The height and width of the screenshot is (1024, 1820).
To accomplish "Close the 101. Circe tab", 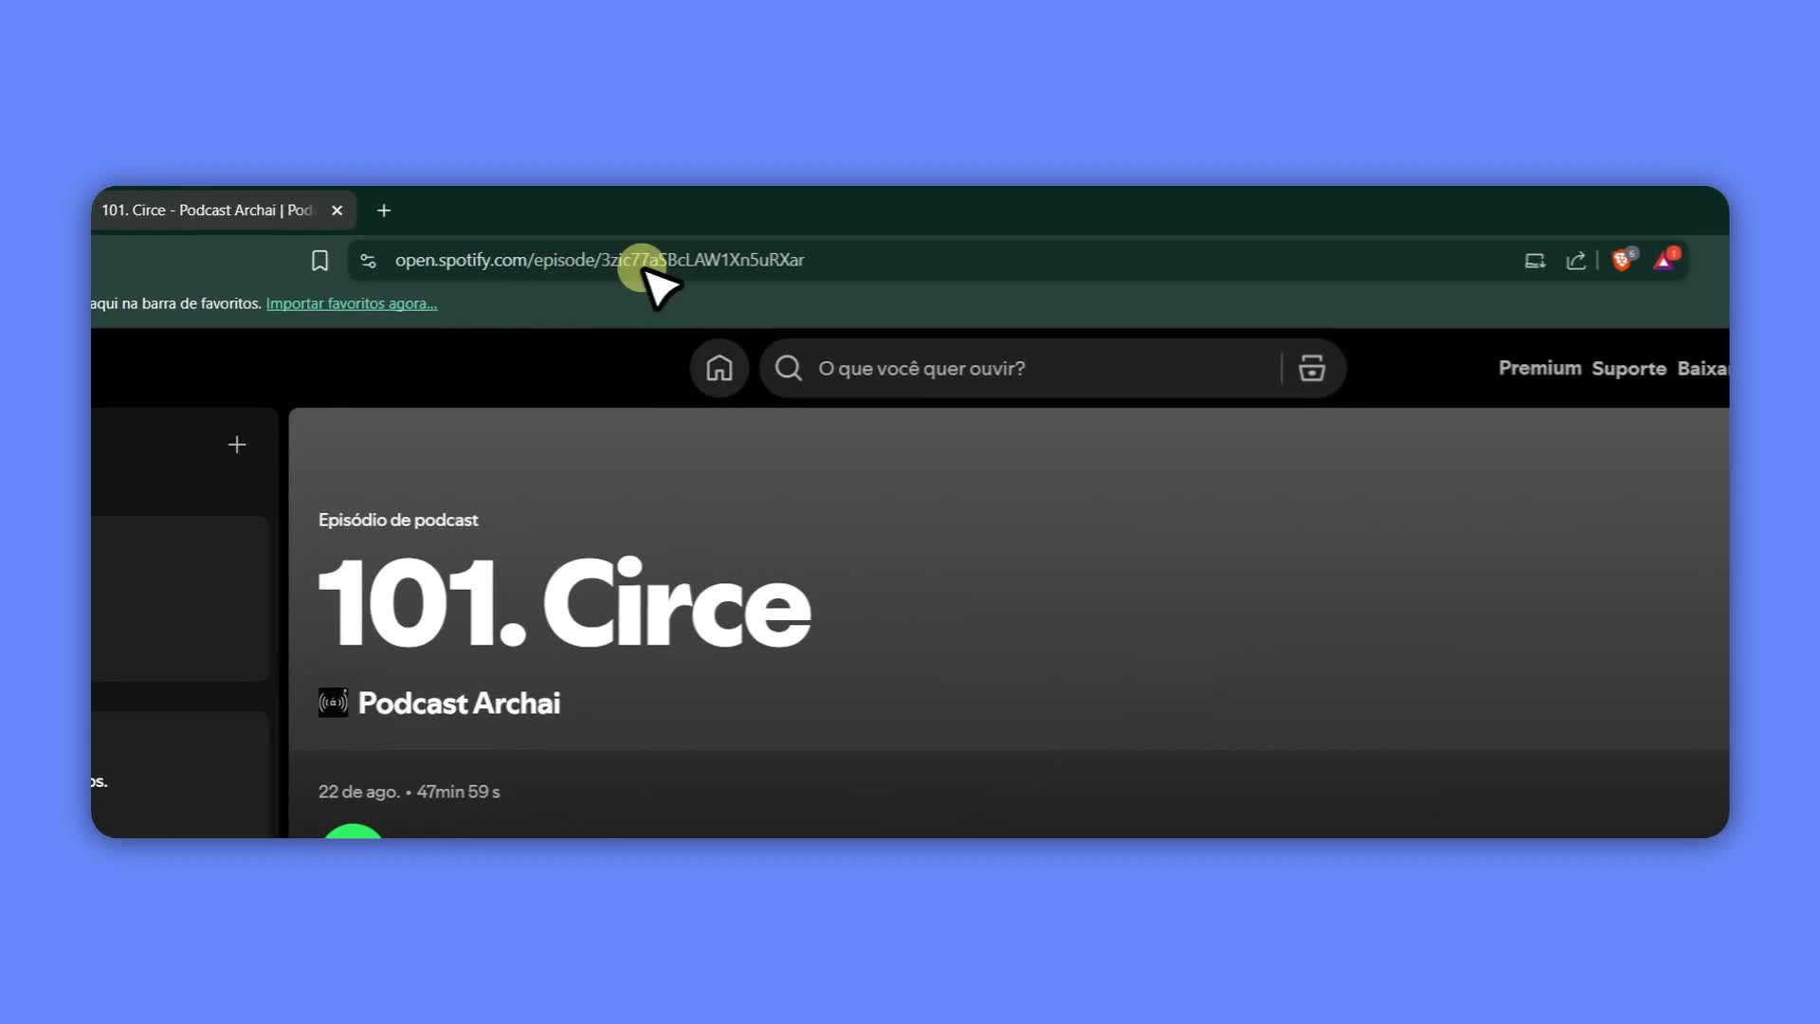I will coord(337,210).
